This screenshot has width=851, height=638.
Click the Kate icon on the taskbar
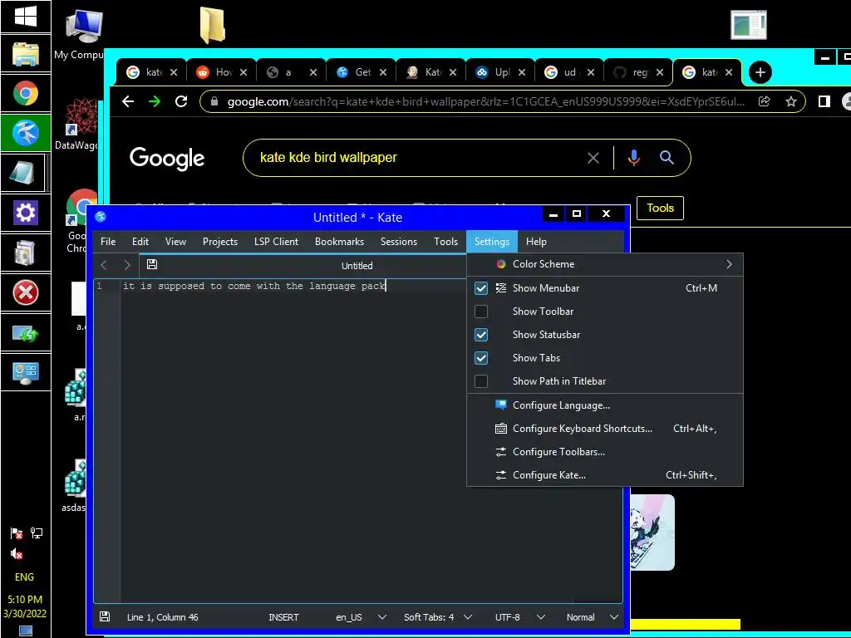click(26, 133)
